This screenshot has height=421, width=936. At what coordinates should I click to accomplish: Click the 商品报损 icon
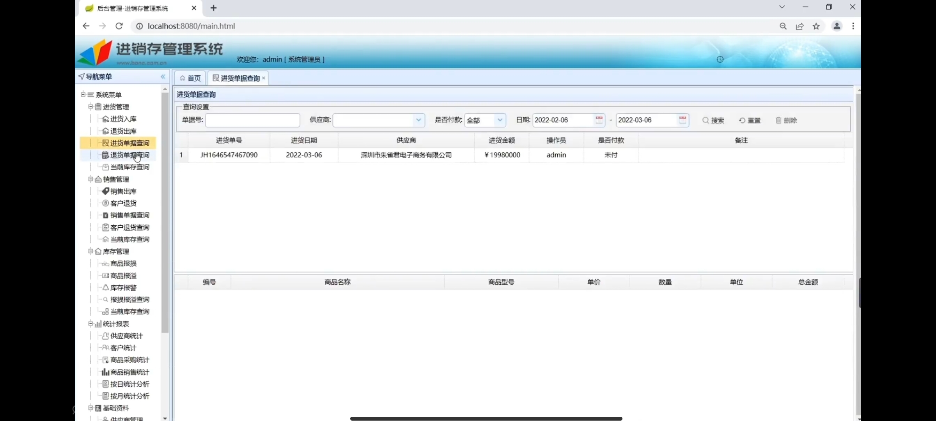point(105,264)
